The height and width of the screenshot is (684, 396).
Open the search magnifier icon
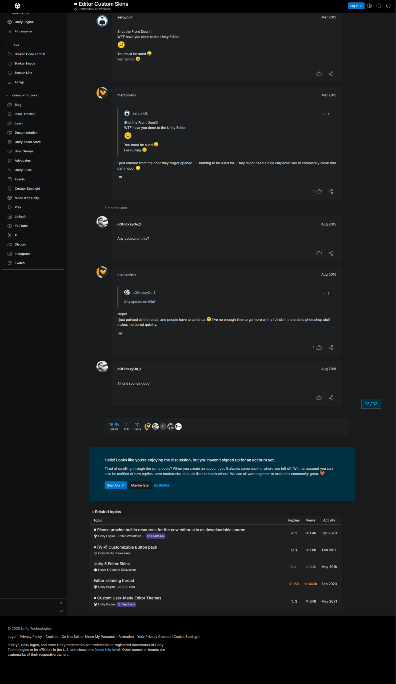[379, 6]
